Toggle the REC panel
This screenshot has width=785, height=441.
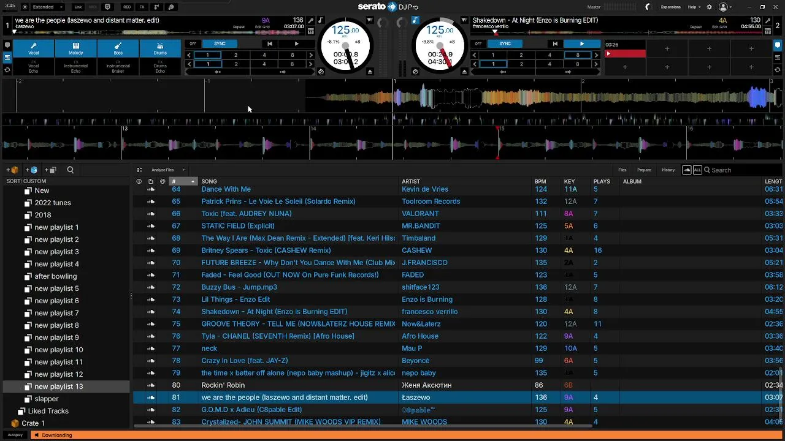(x=127, y=7)
